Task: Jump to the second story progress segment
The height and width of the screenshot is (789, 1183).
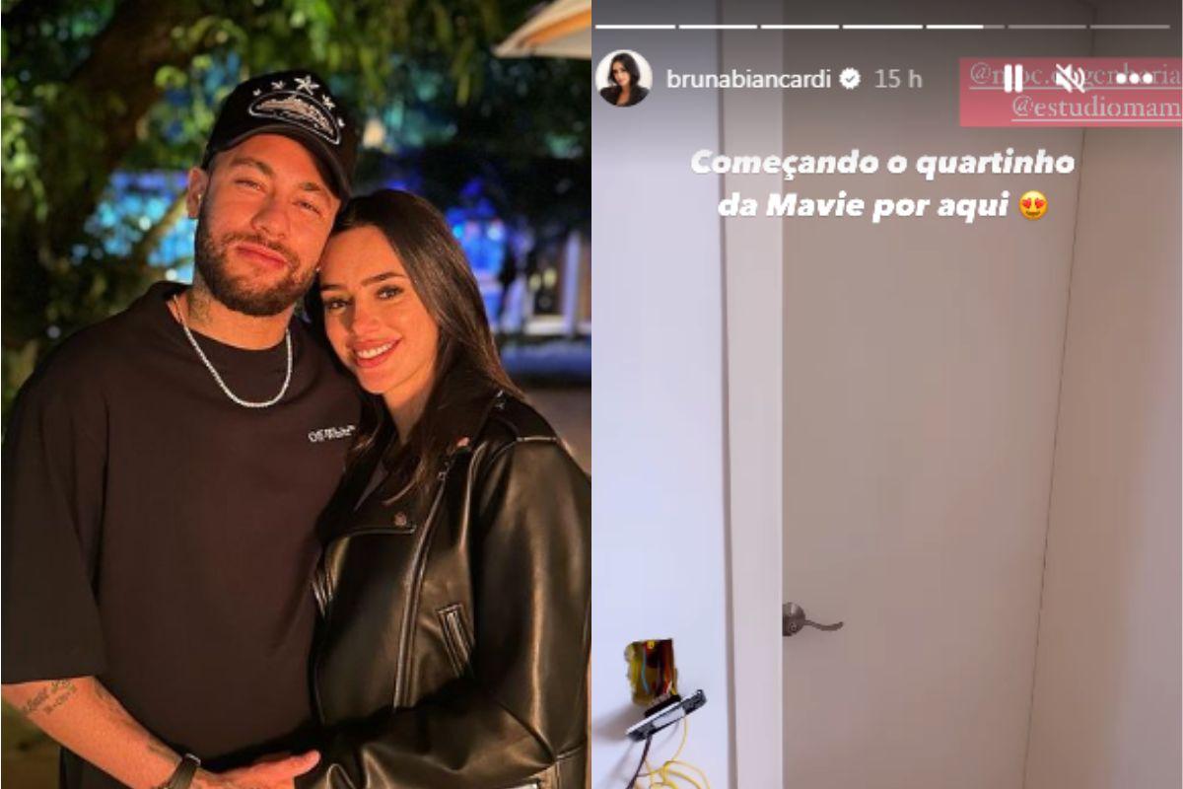Action: coord(718,26)
